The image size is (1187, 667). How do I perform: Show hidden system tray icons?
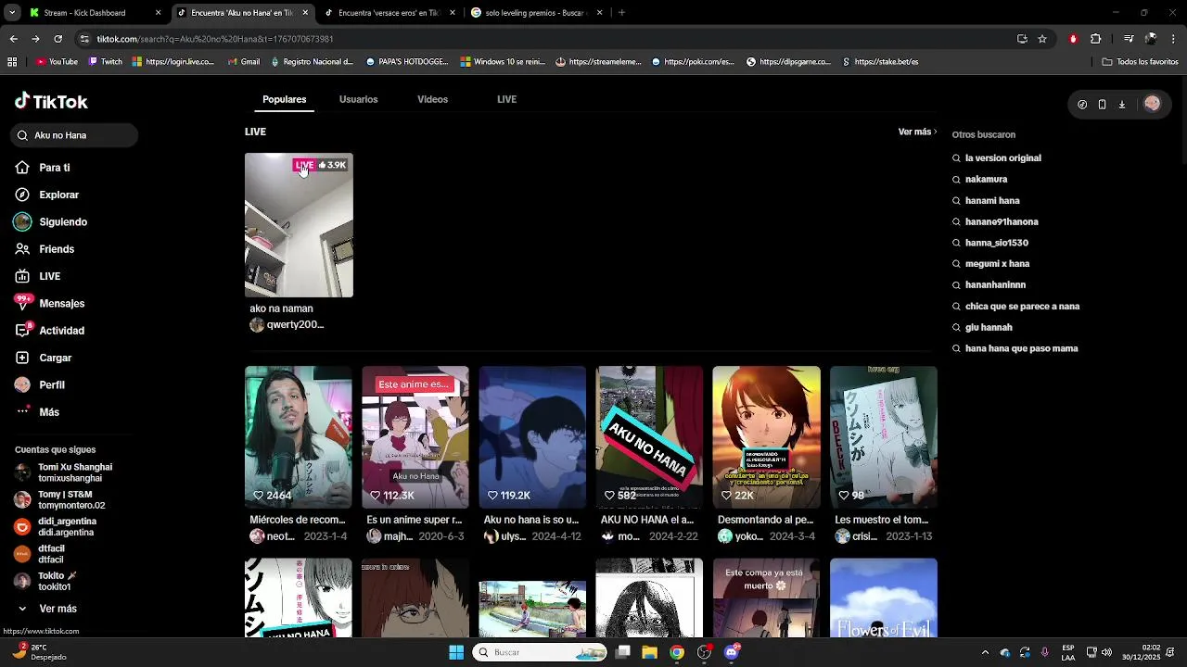[x=985, y=652]
